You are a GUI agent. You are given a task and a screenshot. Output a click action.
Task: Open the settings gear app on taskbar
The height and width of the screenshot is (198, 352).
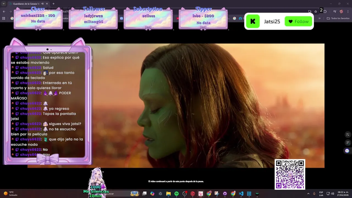[160, 194]
